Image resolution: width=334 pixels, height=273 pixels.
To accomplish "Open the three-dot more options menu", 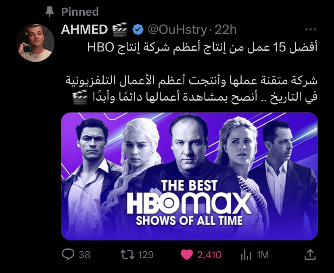I will coord(310,29).
